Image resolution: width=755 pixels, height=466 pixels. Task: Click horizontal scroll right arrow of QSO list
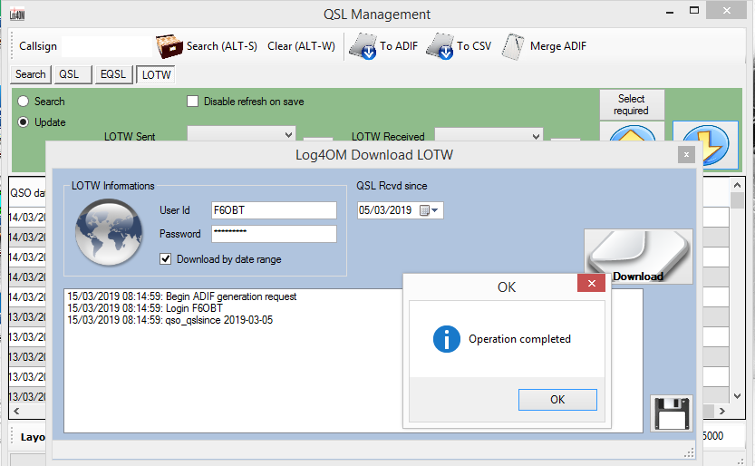point(721,411)
